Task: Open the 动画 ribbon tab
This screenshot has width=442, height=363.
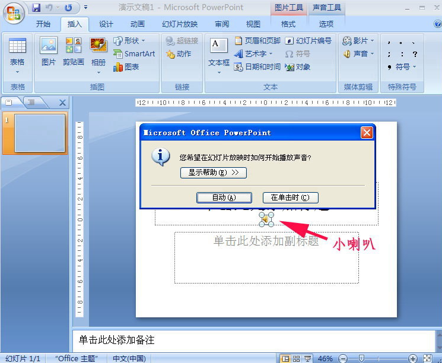Action: click(137, 24)
